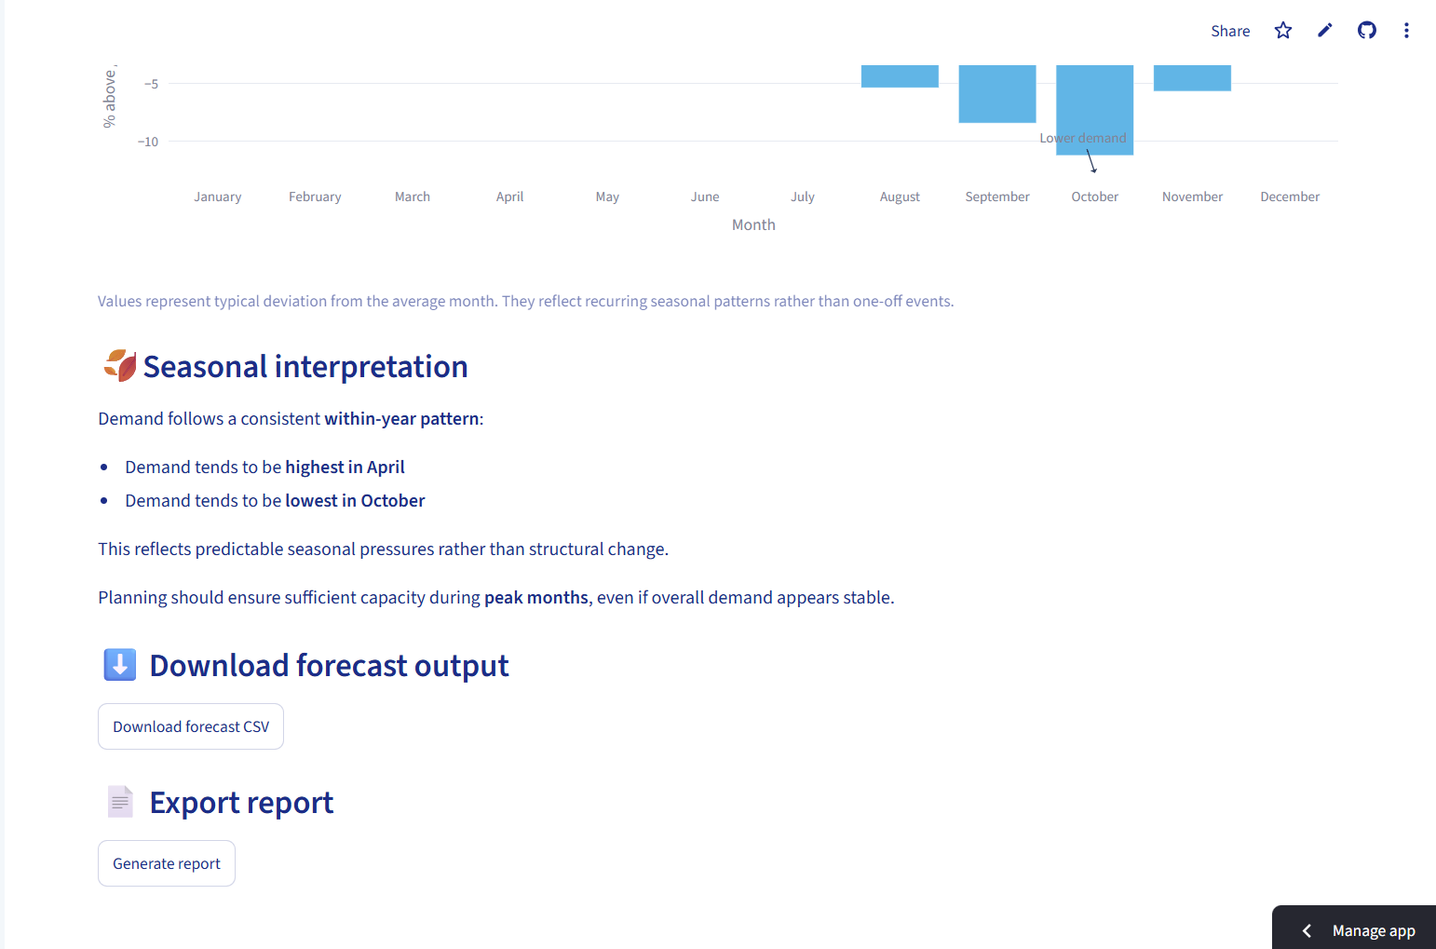The height and width of the screenshot is (949, 1436).
Task: Click the 'Values represent typical deviation' caption
Action: (x=526, y=301)
